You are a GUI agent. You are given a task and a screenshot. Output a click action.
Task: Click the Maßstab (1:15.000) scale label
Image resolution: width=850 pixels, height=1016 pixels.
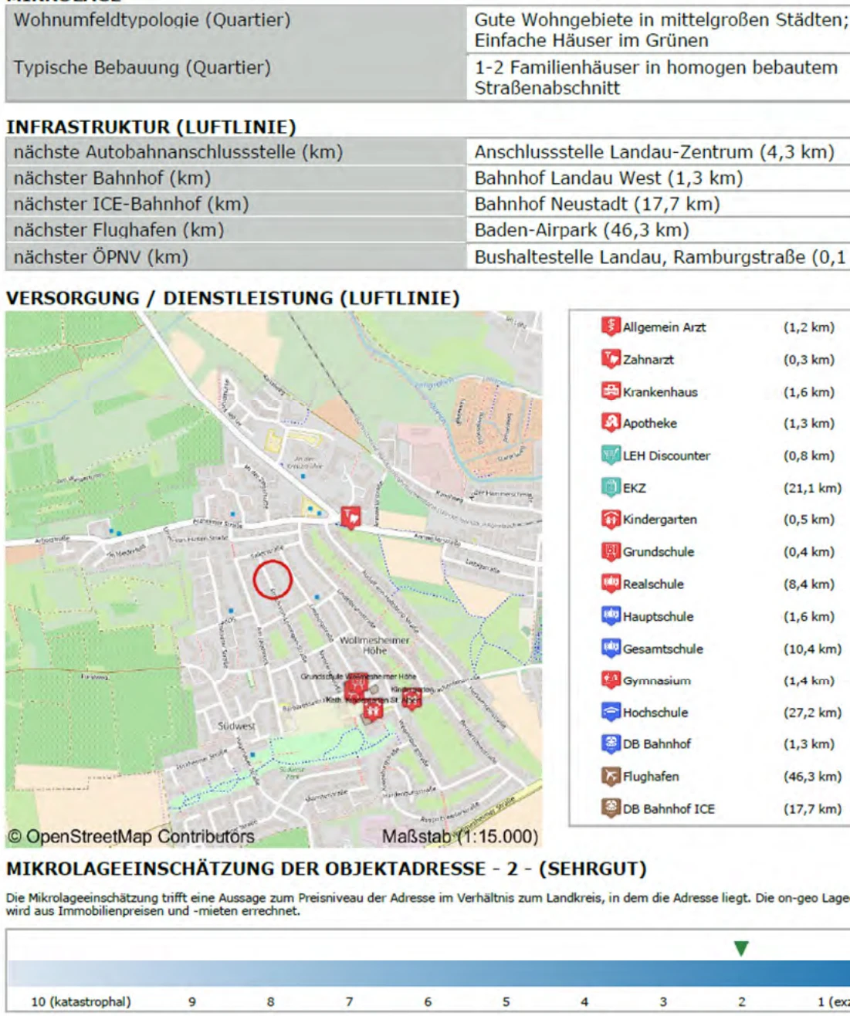pyautogui.click(x=460, y=837)
